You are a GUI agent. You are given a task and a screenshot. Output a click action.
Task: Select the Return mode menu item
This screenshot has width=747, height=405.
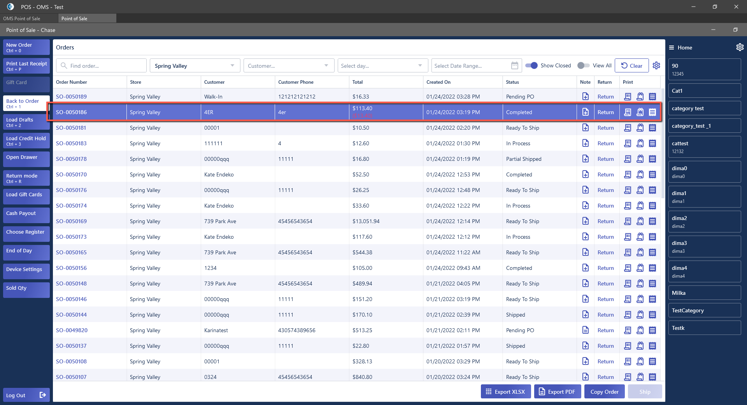[26, 178]
